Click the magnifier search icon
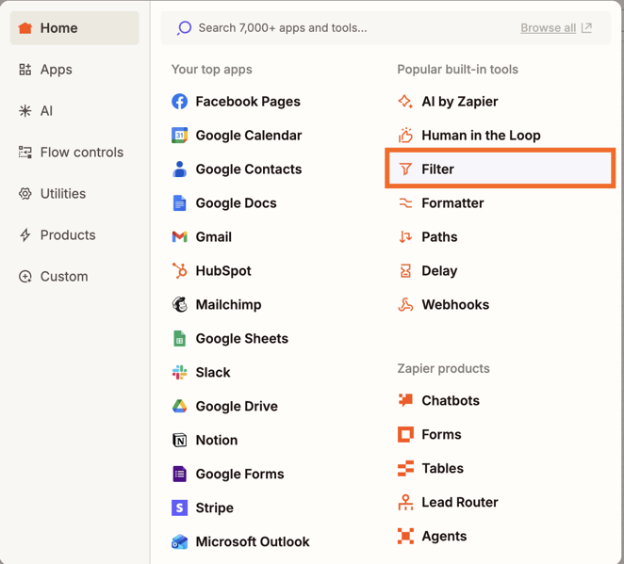Screen dimensions: 624x564 tap(184, 28)
